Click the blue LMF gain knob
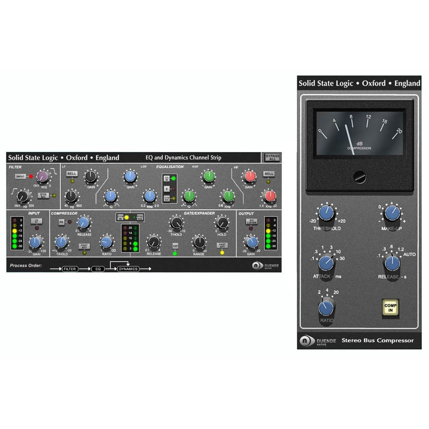The width and height of the screenshot is (429, 429). [130, 177]
